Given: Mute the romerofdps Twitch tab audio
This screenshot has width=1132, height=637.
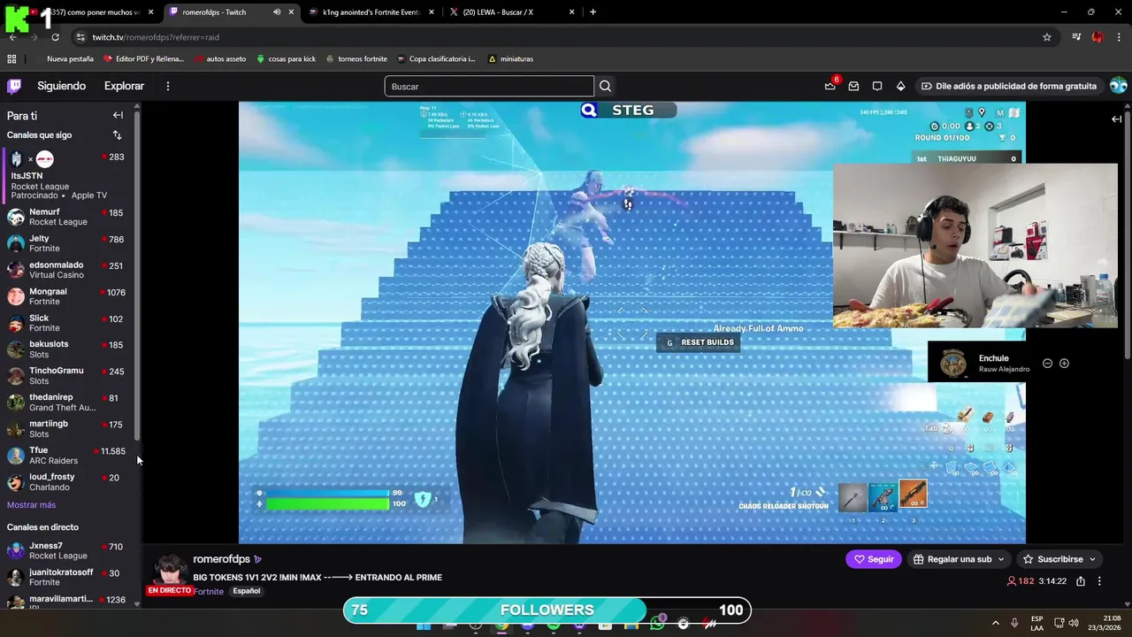Looking at the screenshot, I should pos(277,12).
